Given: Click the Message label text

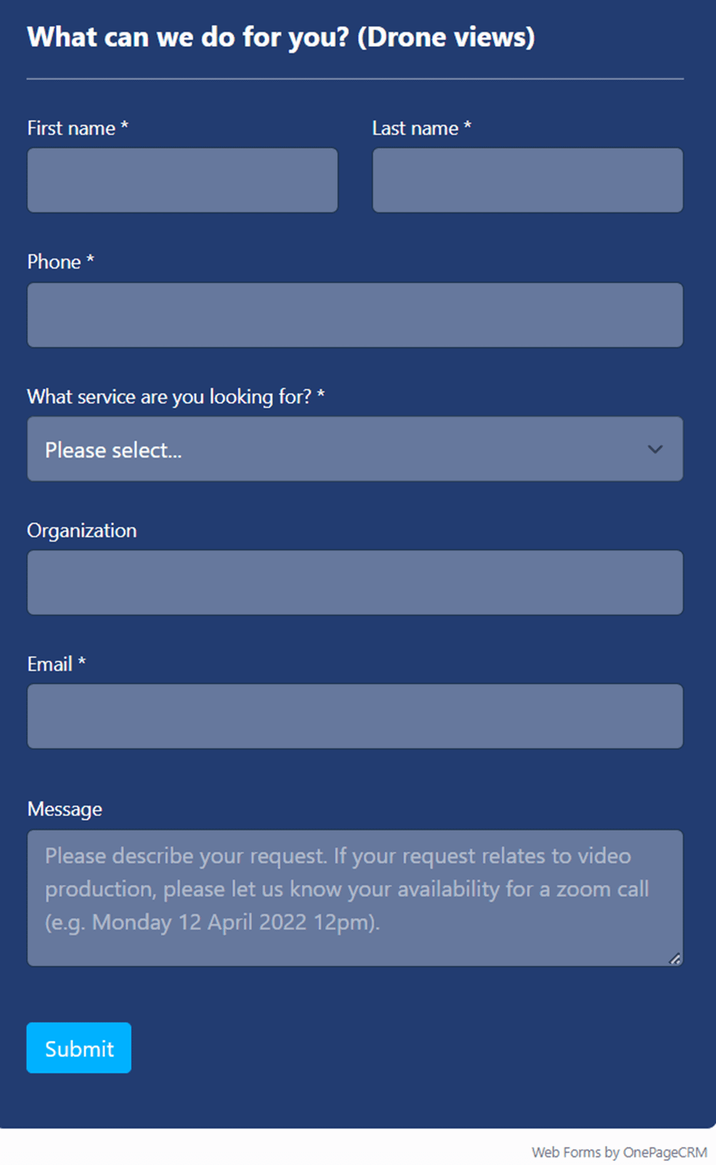Looking at the screenshot, I should [x=65, y=809].
